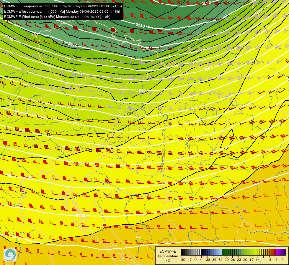This screenshot has width=289, height=265.
Task: Click the -50 value on the color legend
Action: click(x=183, y=260)
